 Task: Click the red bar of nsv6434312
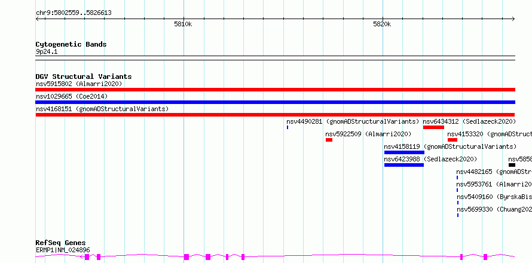[x=433, y=127]
